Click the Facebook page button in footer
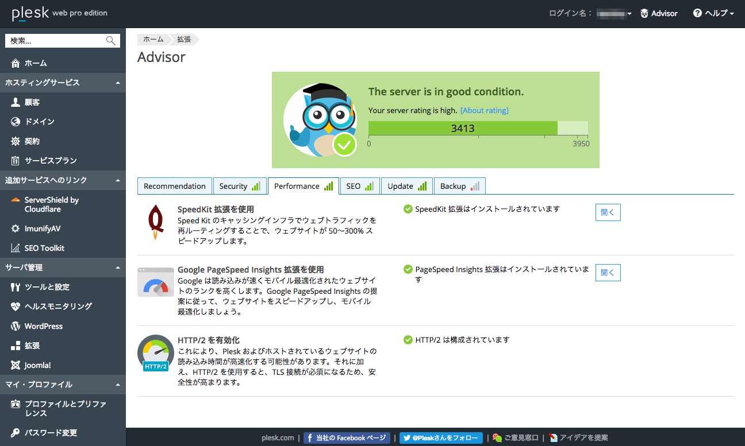Screen dimensions: 745x446 pos(347,438)
